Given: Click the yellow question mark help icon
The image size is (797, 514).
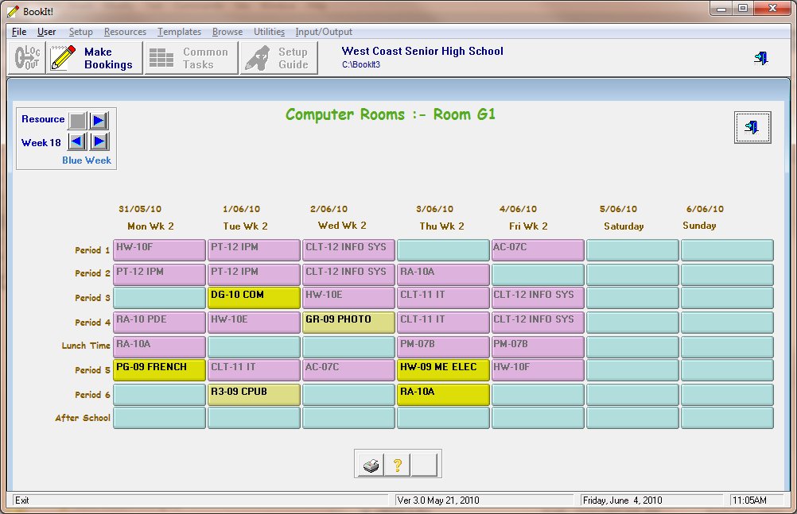Looking at the screenshot, I should click(x=397, y=466).
